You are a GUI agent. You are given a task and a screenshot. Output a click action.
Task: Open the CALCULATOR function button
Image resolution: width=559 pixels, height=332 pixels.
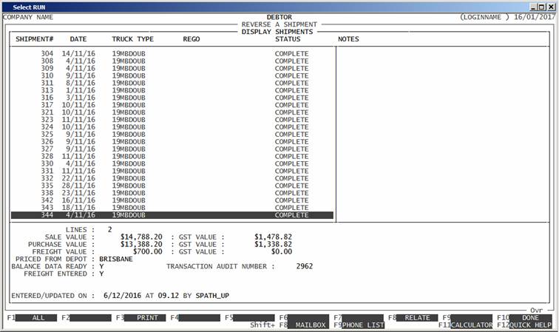(x=472, y=325)
